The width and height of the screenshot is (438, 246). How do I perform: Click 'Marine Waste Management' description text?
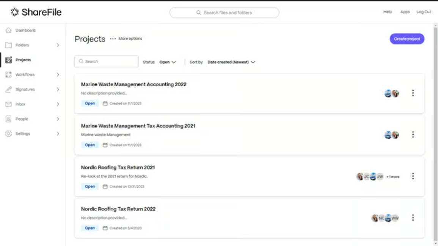click(105, 135)
